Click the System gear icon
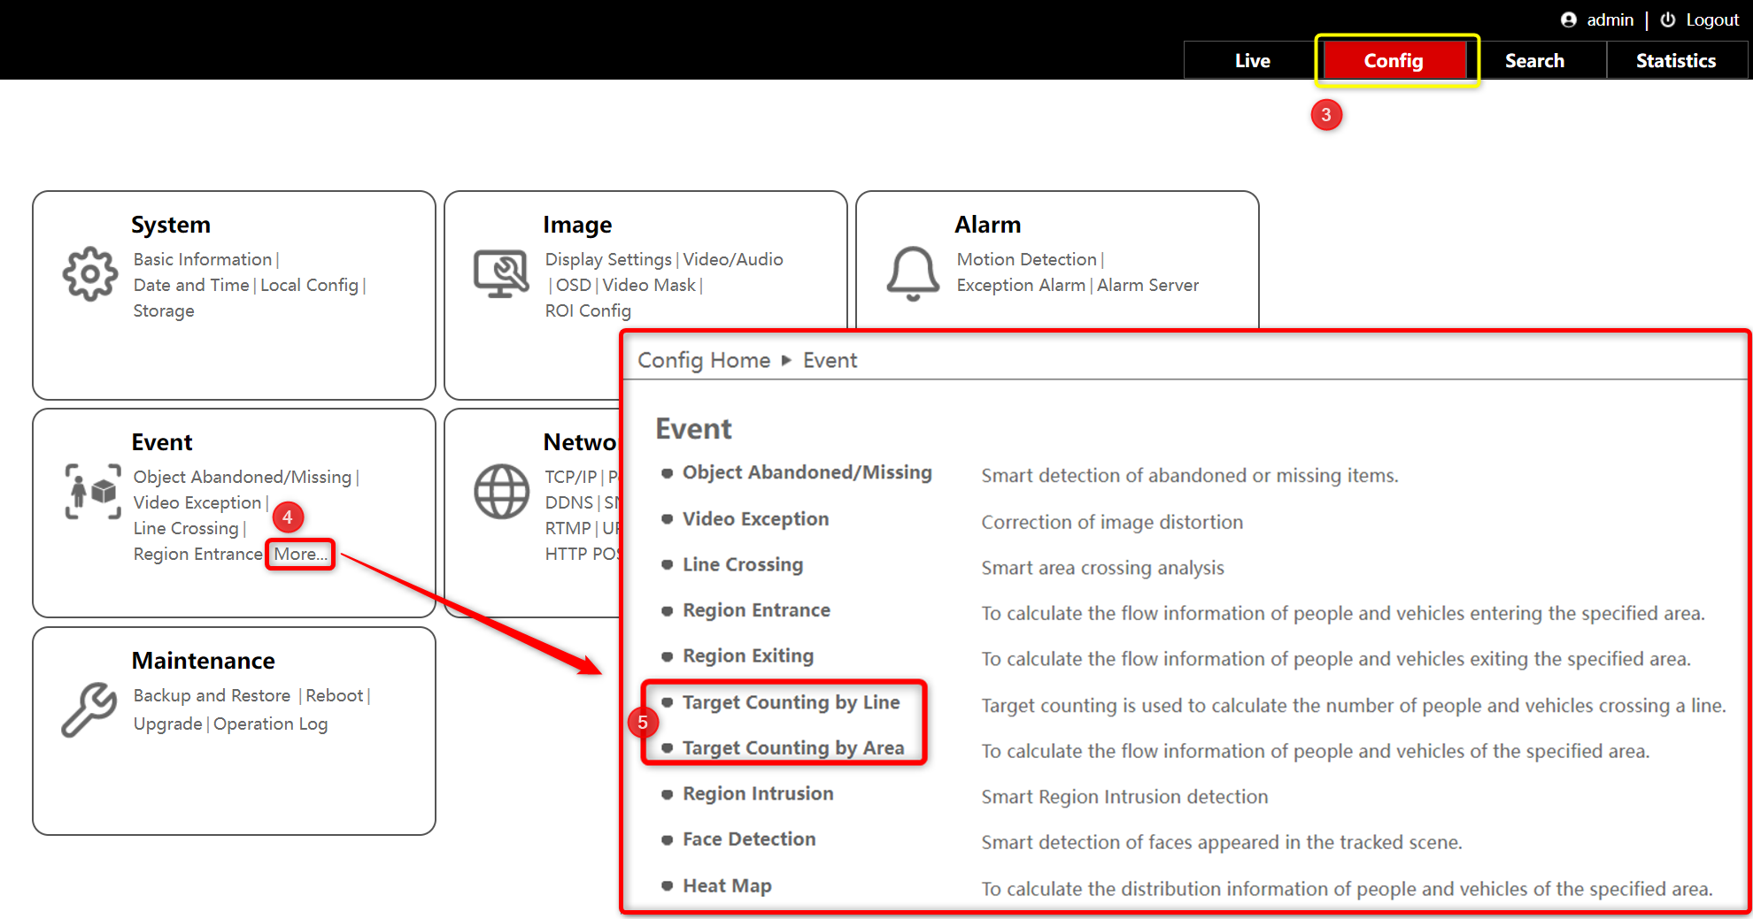The height and width of the screenshot is (919, 1753). 89,274
